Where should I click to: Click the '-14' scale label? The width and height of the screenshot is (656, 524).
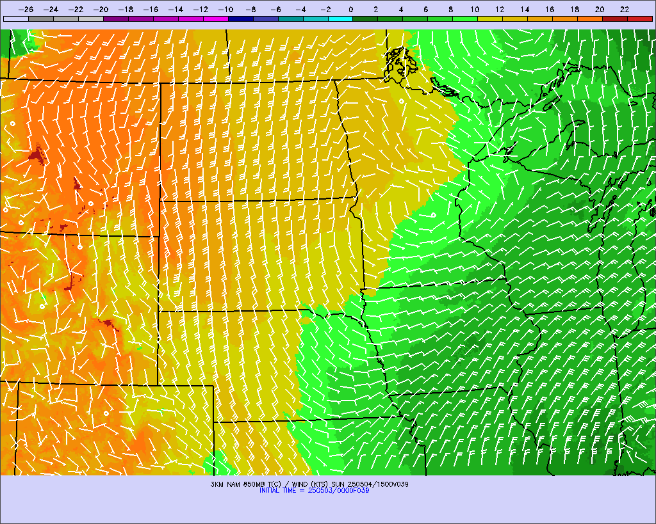176,10
